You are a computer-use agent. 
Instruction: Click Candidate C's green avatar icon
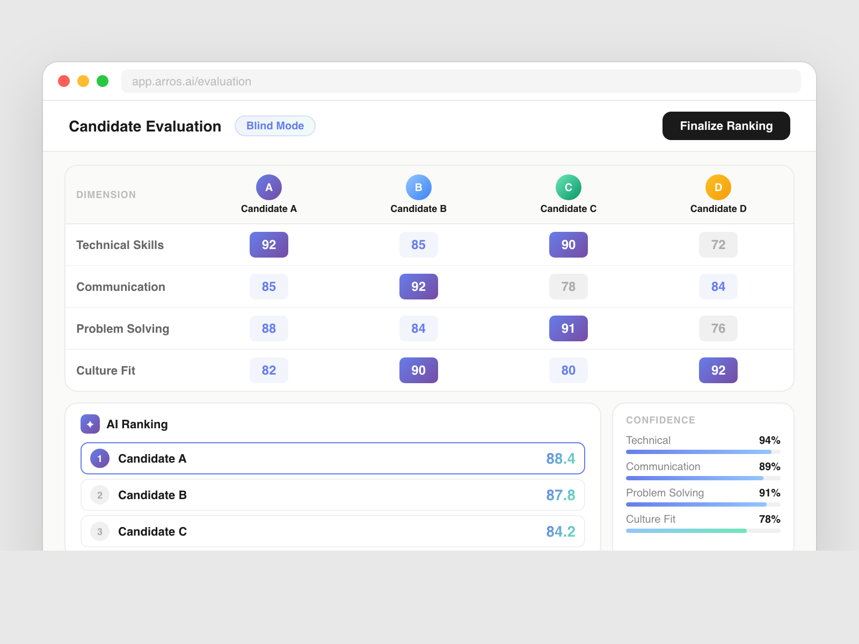[x=569, y=187]
